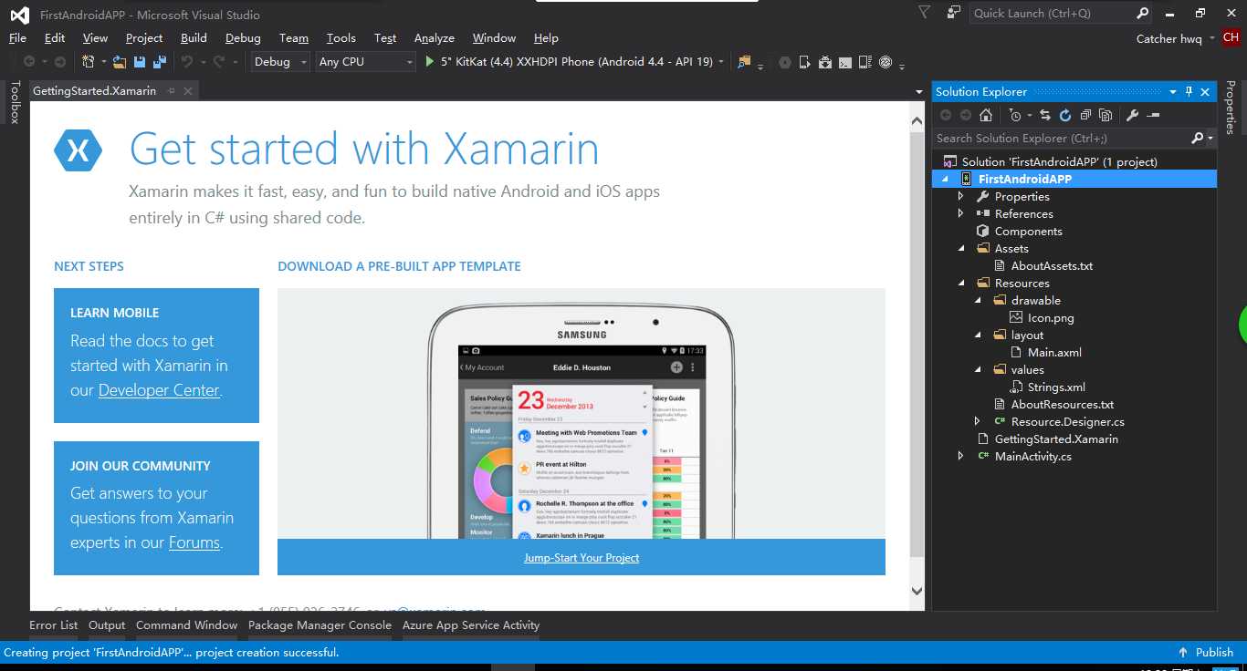Click the Developer Center link
1247x671 pixels.
159,390
